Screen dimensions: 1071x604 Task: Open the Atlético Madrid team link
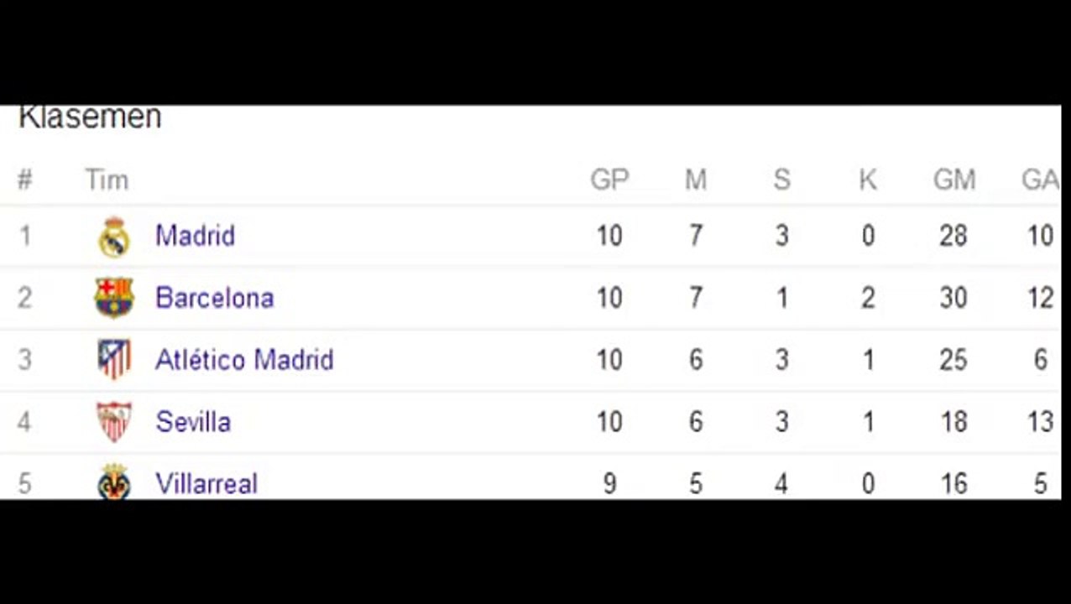tap(244, 360)
